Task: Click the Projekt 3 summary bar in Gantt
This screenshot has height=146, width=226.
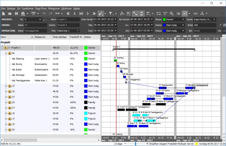Action: pyautogui.click(x=154, y=49)
